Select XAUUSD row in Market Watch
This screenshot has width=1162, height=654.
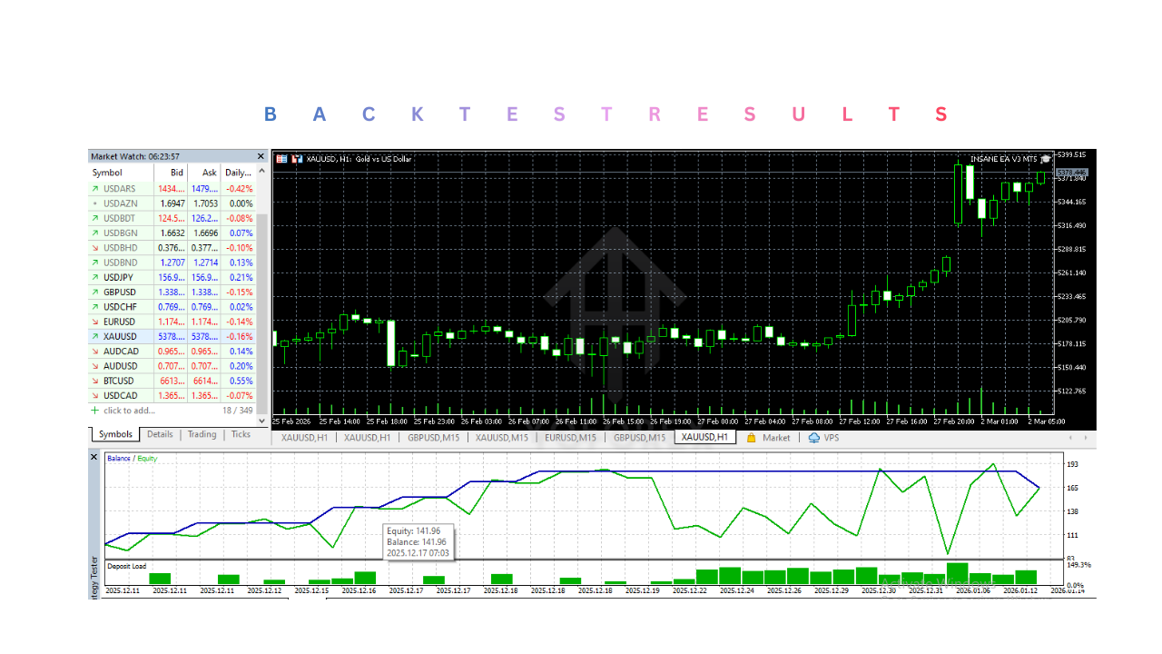(x=119, y=336)
